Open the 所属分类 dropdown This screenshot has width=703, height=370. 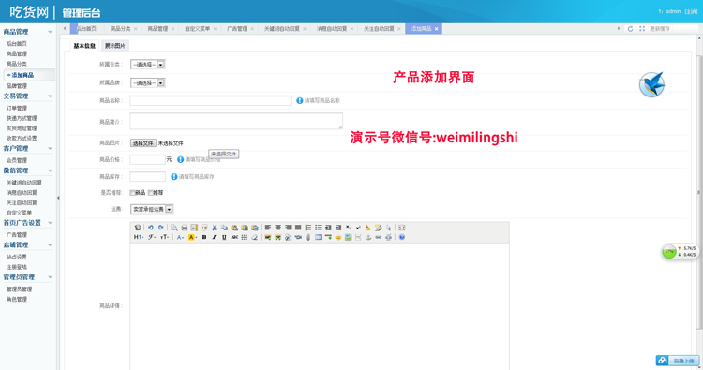coord(147,65)
